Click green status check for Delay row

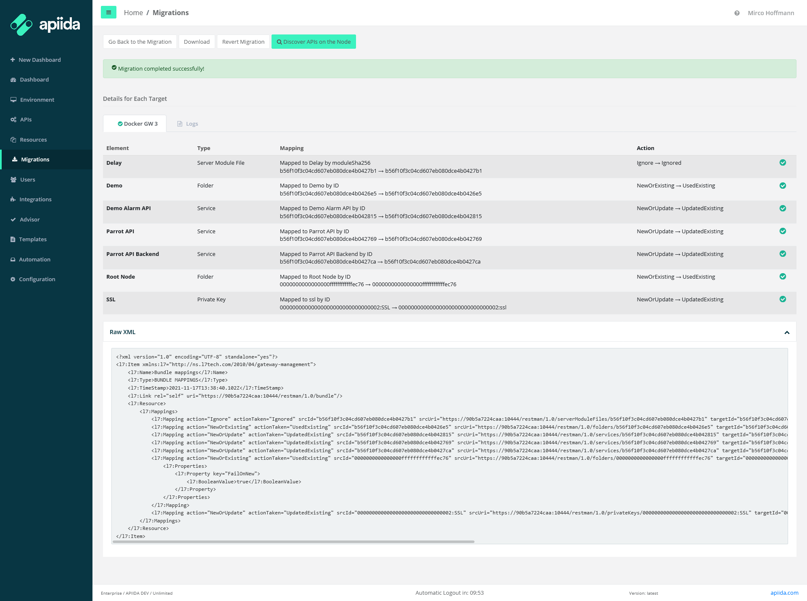click(x=783, y=163)
